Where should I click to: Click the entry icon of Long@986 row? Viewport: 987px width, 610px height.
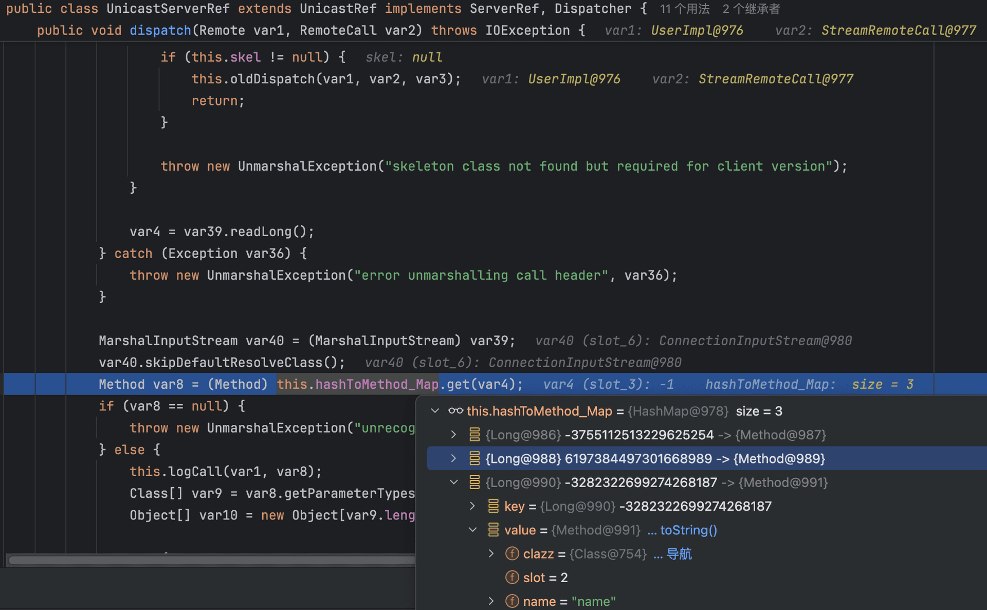coord(474,435)
